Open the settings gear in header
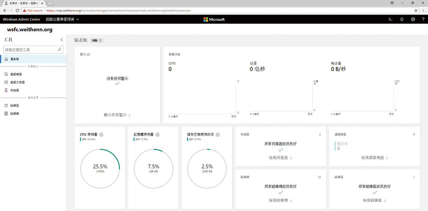 [413, 19]
